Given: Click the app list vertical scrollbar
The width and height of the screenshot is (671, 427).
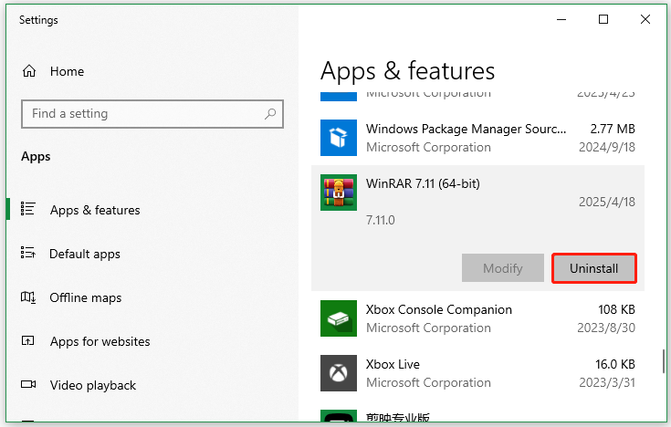Looking at the screenshot, I should pyautogui.click(x=664, y=361).
